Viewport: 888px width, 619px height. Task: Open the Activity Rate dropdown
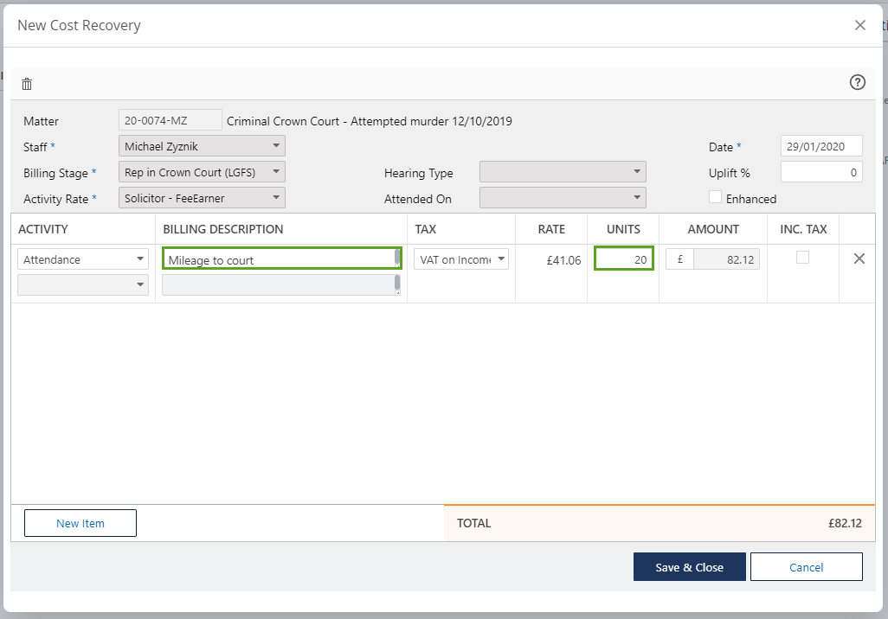coord(202,198)
